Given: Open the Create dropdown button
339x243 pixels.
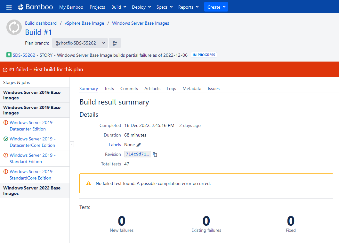Looking at the screenshot, I should point(216,7).
